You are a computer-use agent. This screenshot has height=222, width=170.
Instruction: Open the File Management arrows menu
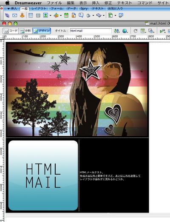point(117,31)
